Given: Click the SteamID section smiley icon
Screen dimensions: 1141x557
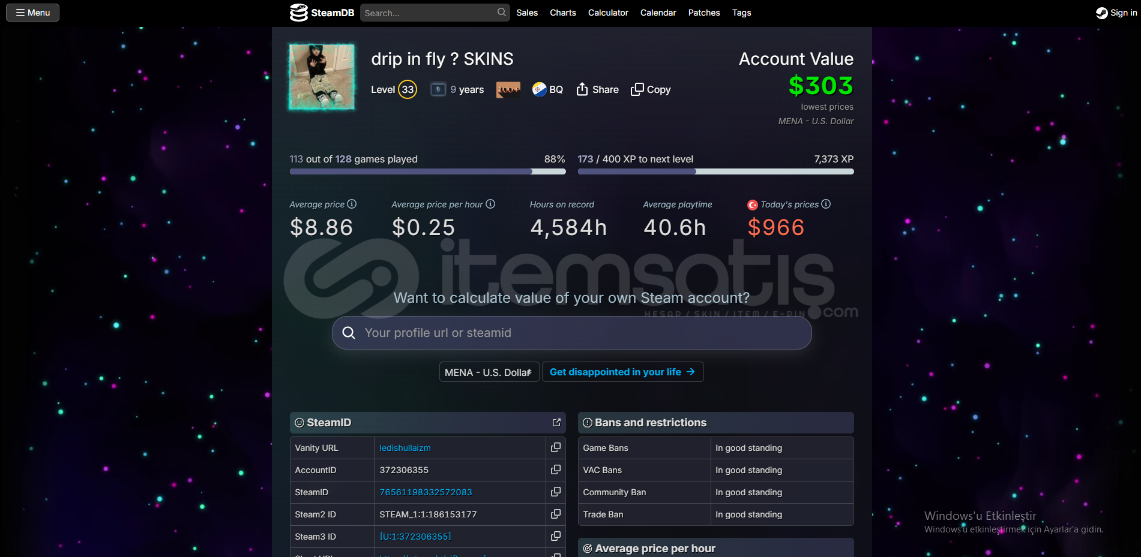Looking at the screenshot, I should tap(300, 423).
